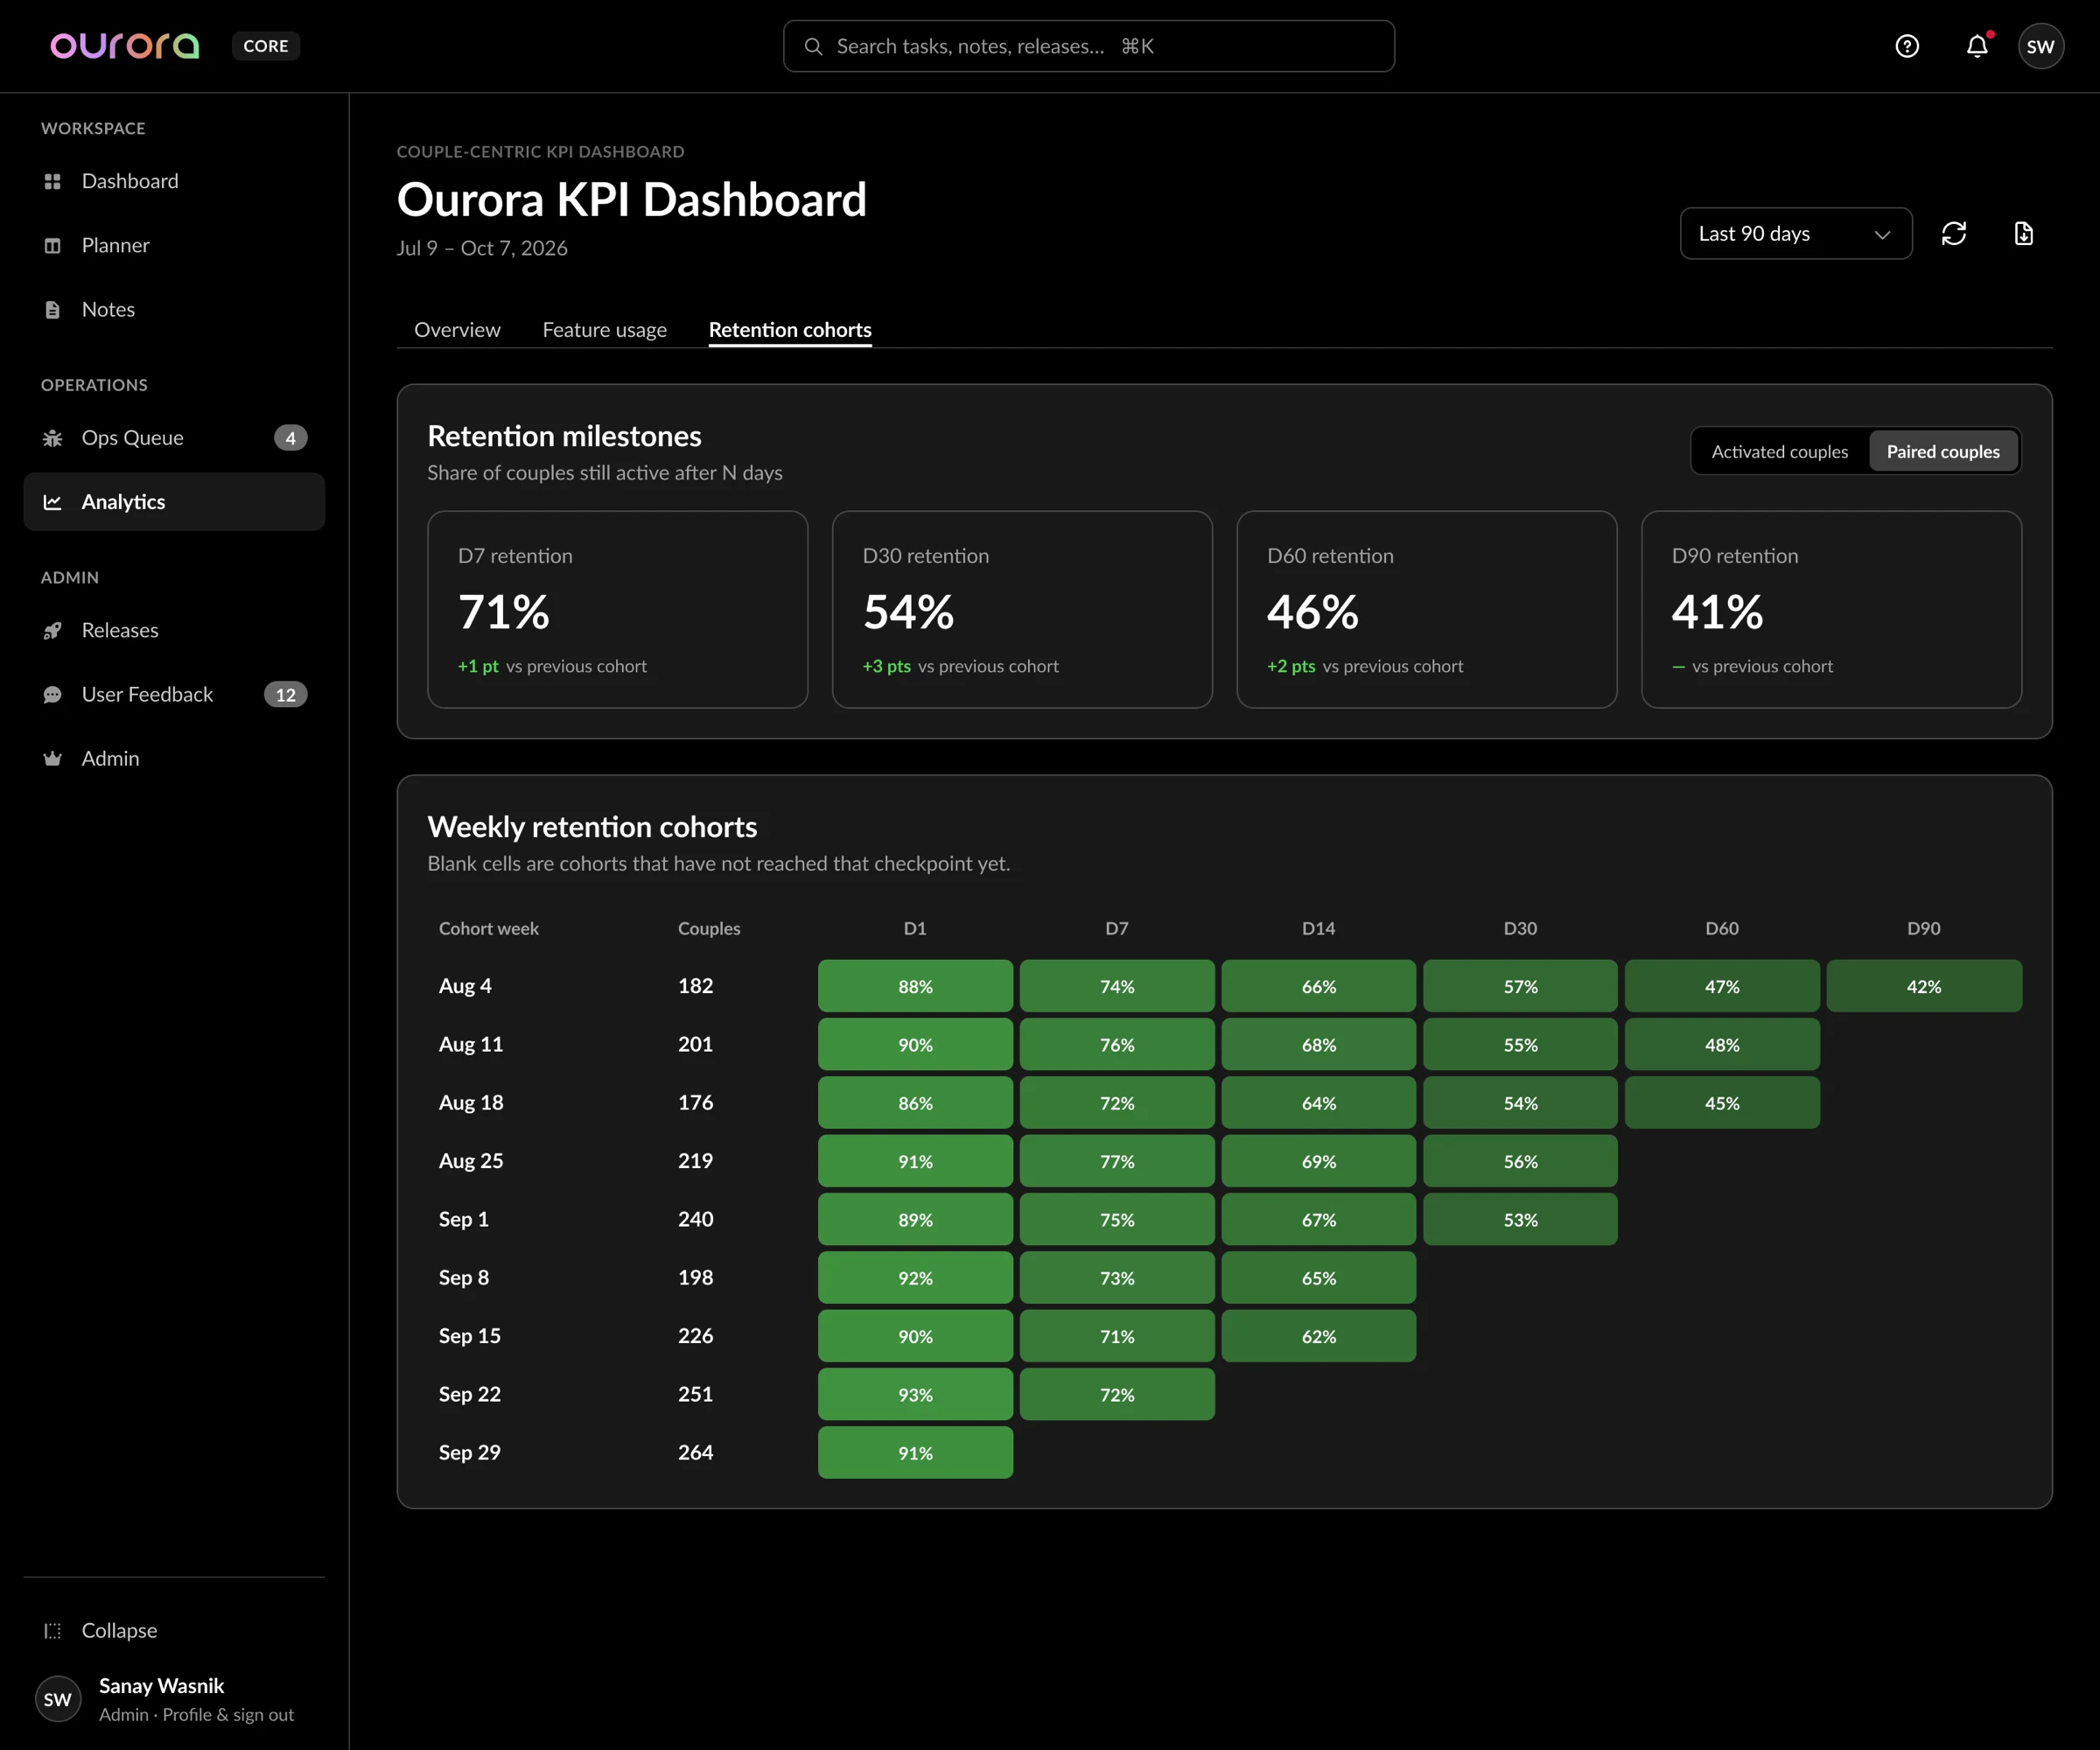The width and height of the screenshot is (2100, 1750).
Task: Click the Ops Queue bug icon
Action: coord(53,438)
